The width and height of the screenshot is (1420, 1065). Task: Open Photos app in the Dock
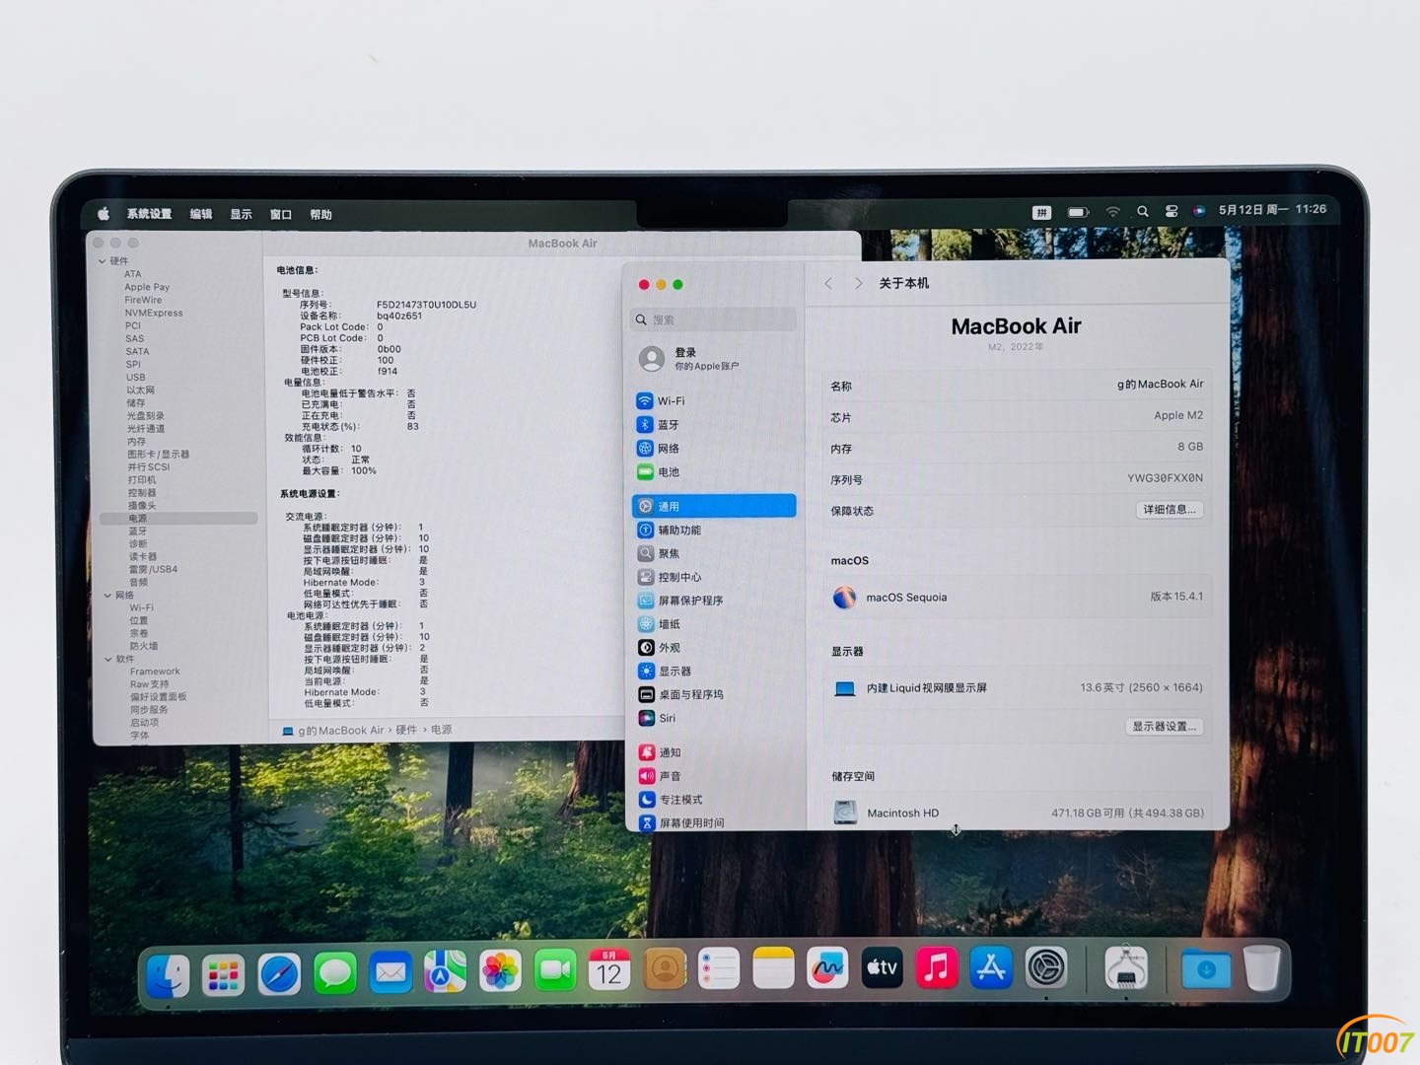click(x=501, y=971)
